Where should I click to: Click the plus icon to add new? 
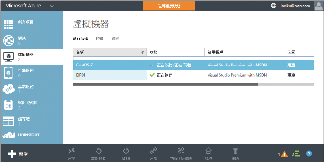[12, 154]
